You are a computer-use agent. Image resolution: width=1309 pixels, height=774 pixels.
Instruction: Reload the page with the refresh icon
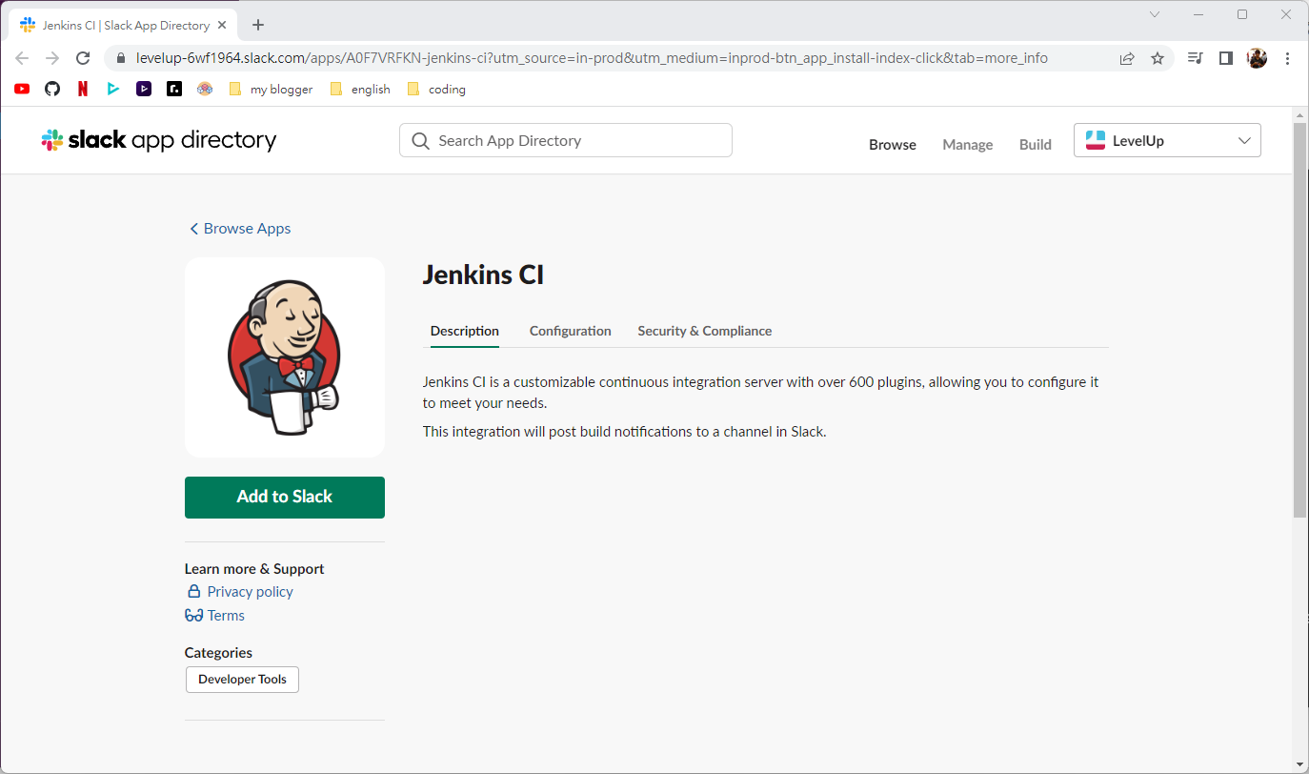tap(83, 58)
